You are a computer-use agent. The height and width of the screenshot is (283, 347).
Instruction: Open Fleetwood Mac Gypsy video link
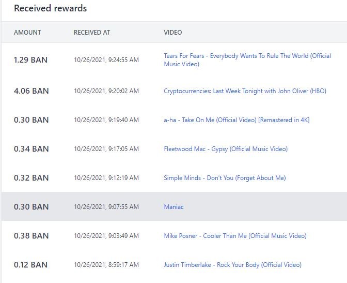click(226, 149)
